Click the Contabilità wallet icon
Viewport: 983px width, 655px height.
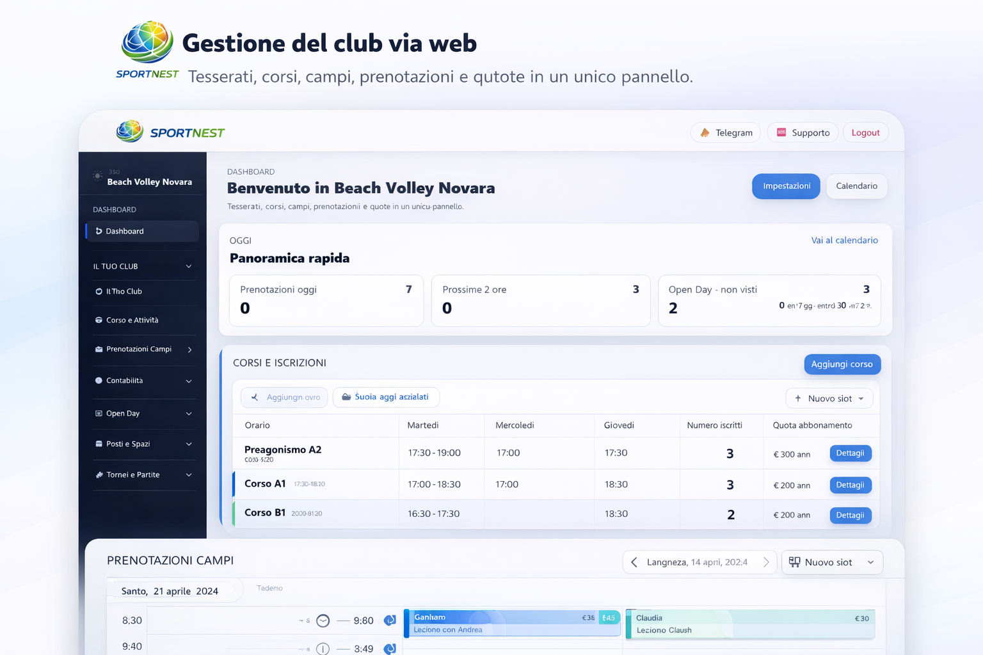[99, 381]
